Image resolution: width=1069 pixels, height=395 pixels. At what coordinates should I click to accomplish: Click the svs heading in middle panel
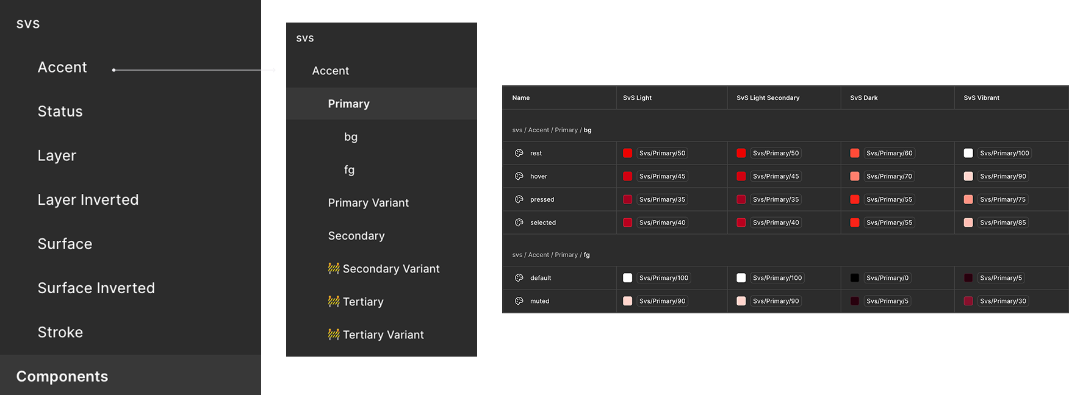305,38
